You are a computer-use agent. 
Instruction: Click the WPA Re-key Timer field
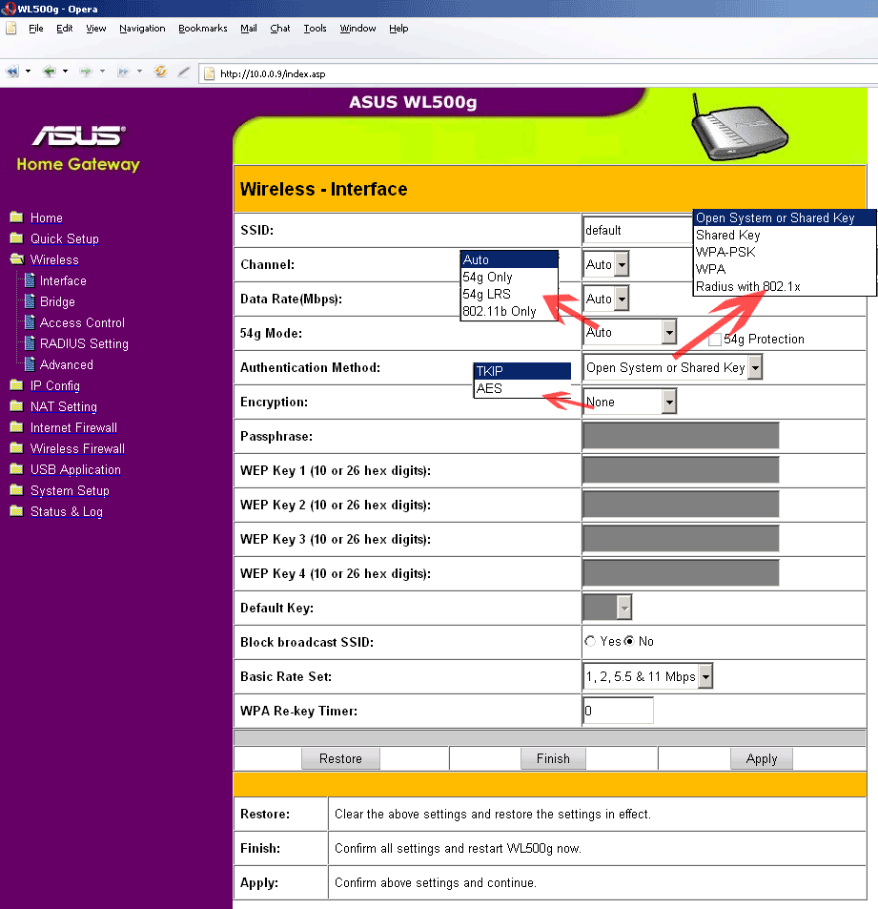(618, 711)
